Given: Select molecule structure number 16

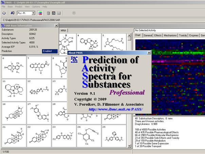Looking at the screenshot, I should coord(14,113).
